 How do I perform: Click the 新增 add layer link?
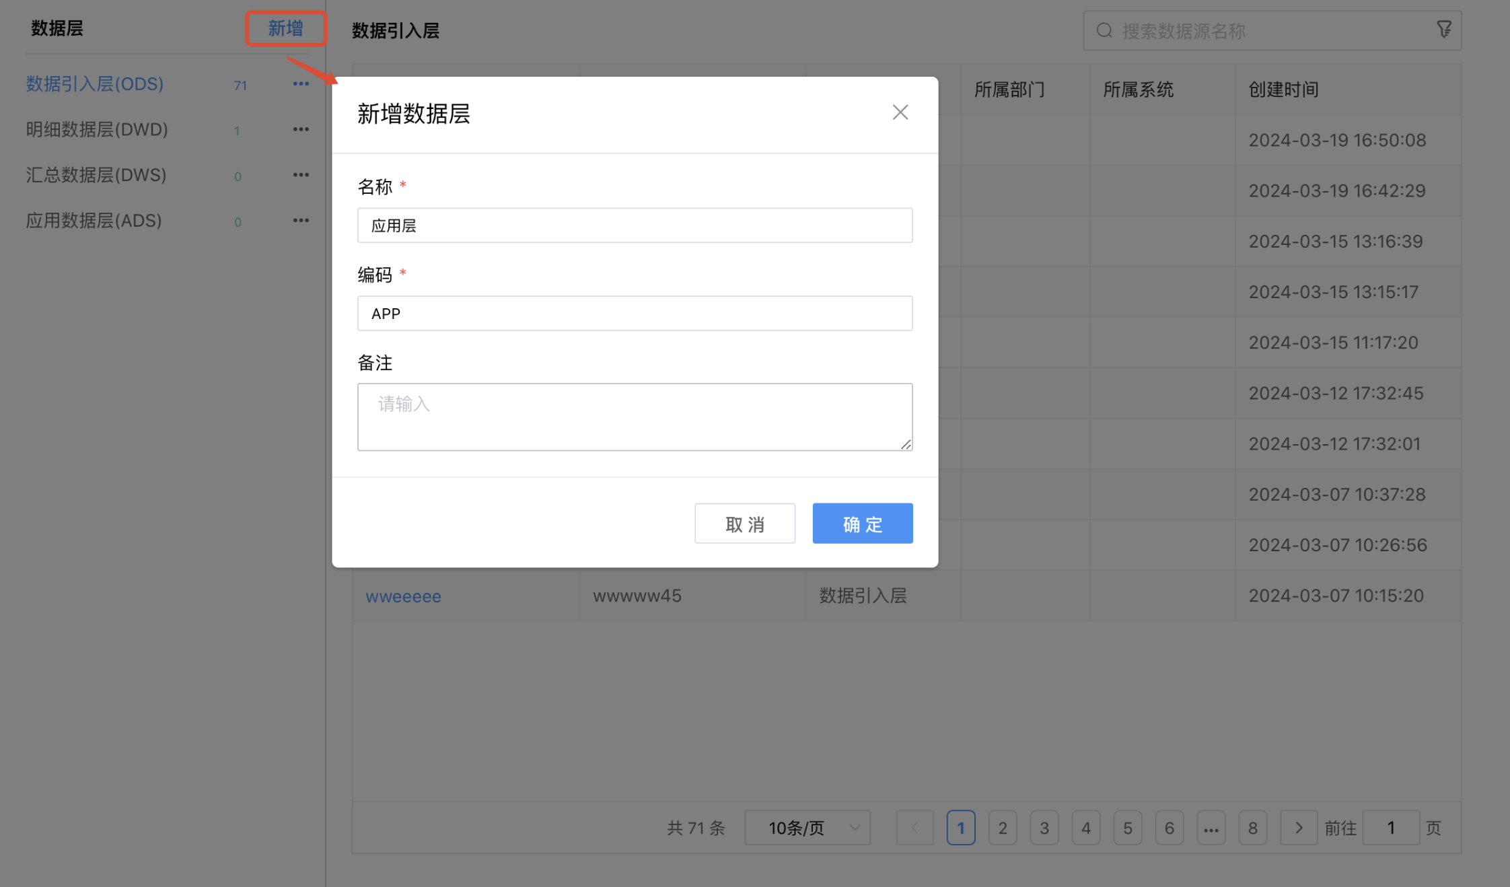click(x=285, y=28)
